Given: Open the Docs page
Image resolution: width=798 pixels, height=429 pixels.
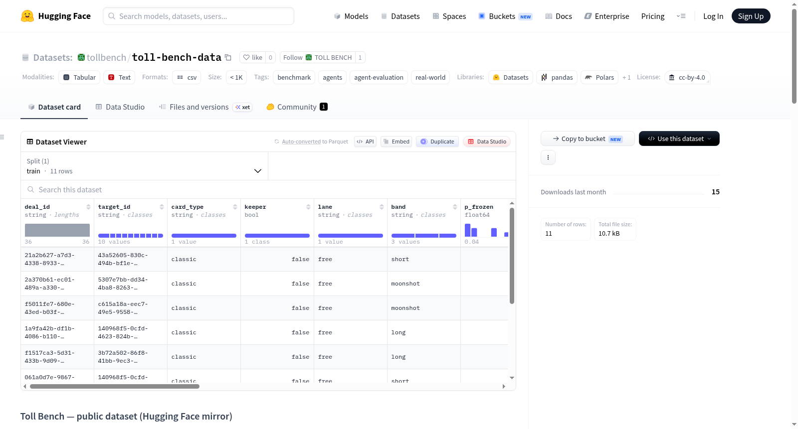Looking at the screenshot, I should point(559,16).
